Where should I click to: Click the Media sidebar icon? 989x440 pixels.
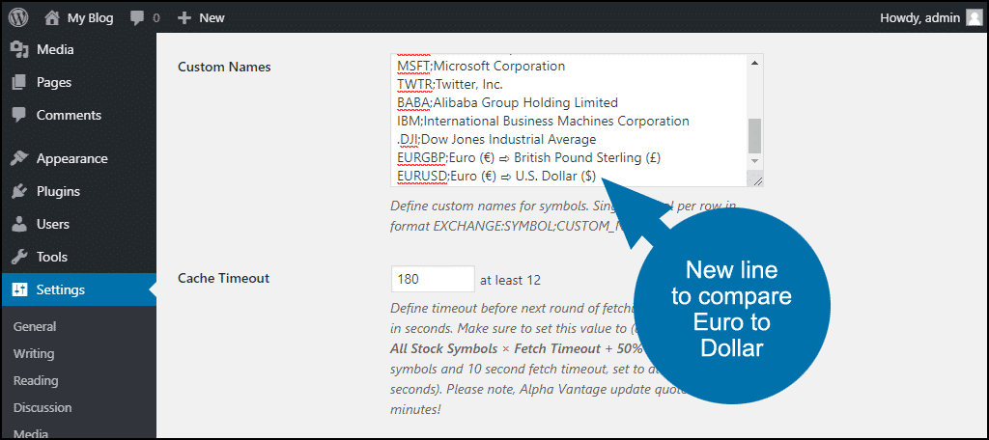coord(19,49)
